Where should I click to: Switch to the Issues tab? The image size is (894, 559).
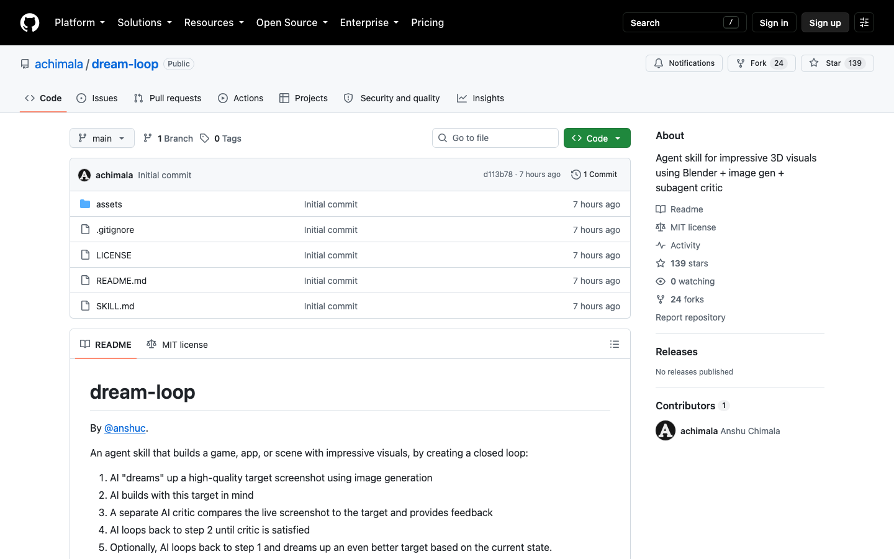coord(97,98)
